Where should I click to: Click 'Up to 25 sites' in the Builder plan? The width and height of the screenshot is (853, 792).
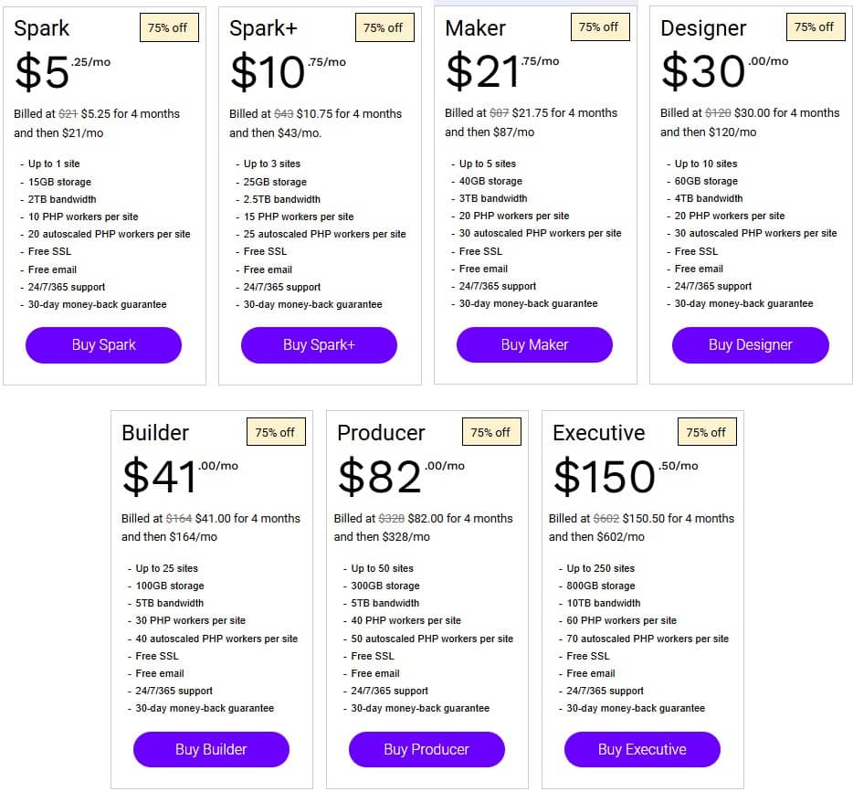[x=167, y=568]
